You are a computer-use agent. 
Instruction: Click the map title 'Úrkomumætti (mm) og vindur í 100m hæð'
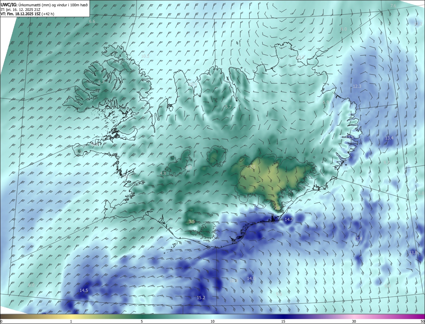pyautogui.click(x=53, y=5)
